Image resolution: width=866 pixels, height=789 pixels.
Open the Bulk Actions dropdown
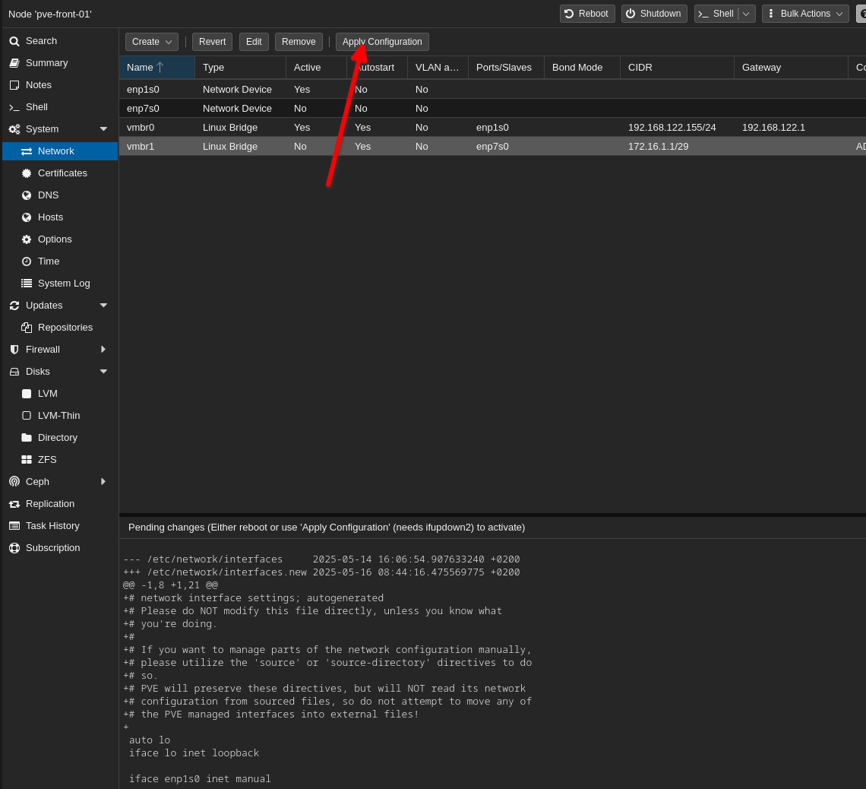click(804, 14)
